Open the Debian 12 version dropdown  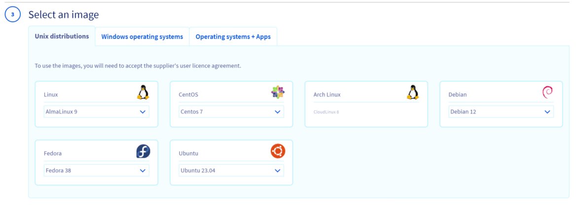[x=501, y=112]
